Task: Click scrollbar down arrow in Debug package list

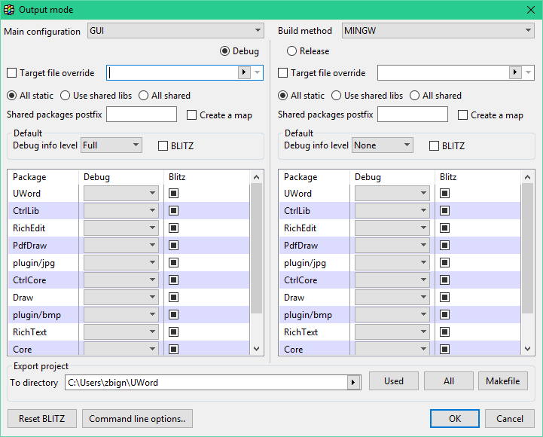Action: [x=257, y=349]
